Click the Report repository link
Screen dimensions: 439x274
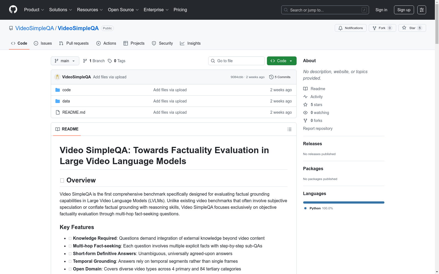click(318, 129)
